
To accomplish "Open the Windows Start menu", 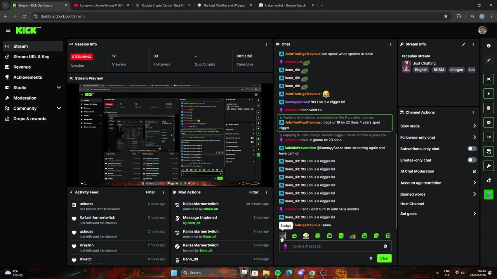I will click(174, 273).
